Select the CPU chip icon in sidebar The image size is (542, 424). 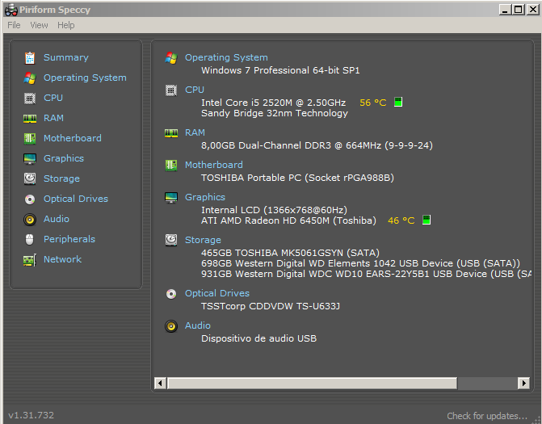(30, 99)
